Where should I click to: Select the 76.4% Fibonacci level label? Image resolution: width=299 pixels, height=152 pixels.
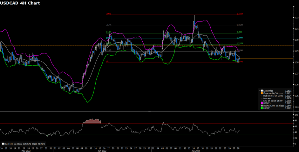[109, 25]
